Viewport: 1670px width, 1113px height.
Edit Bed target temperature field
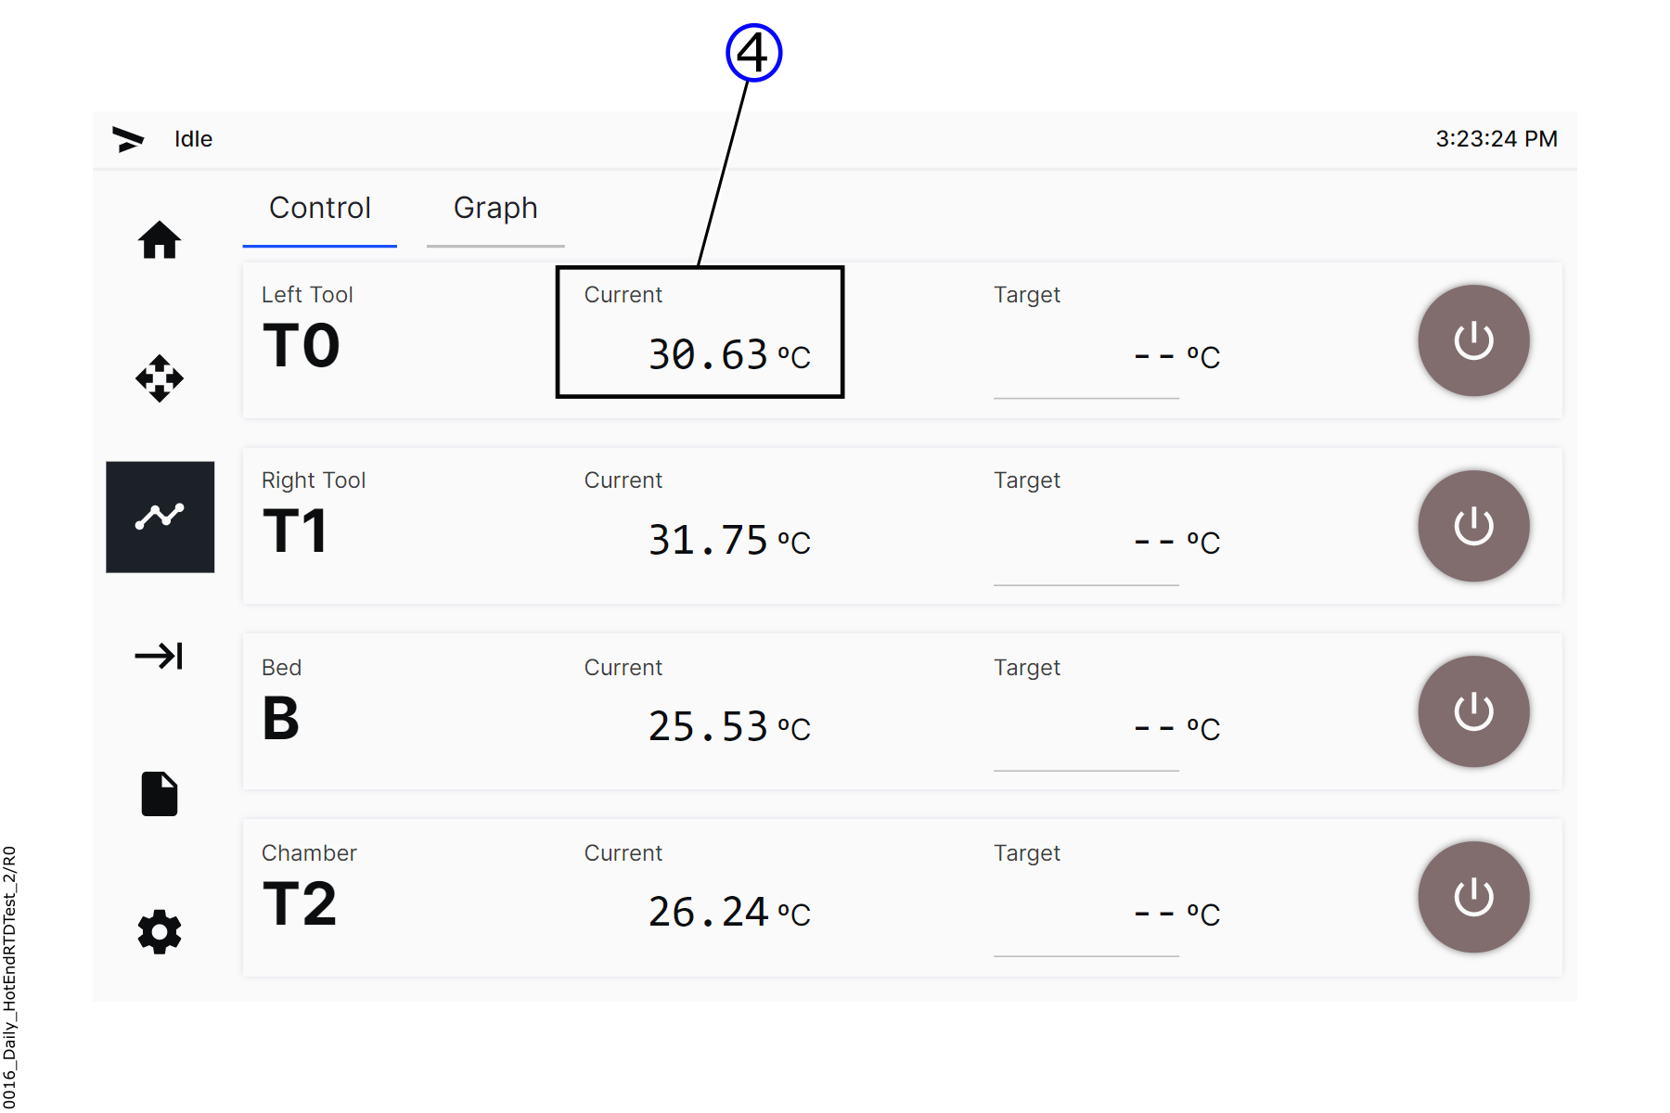point(1085,729)
